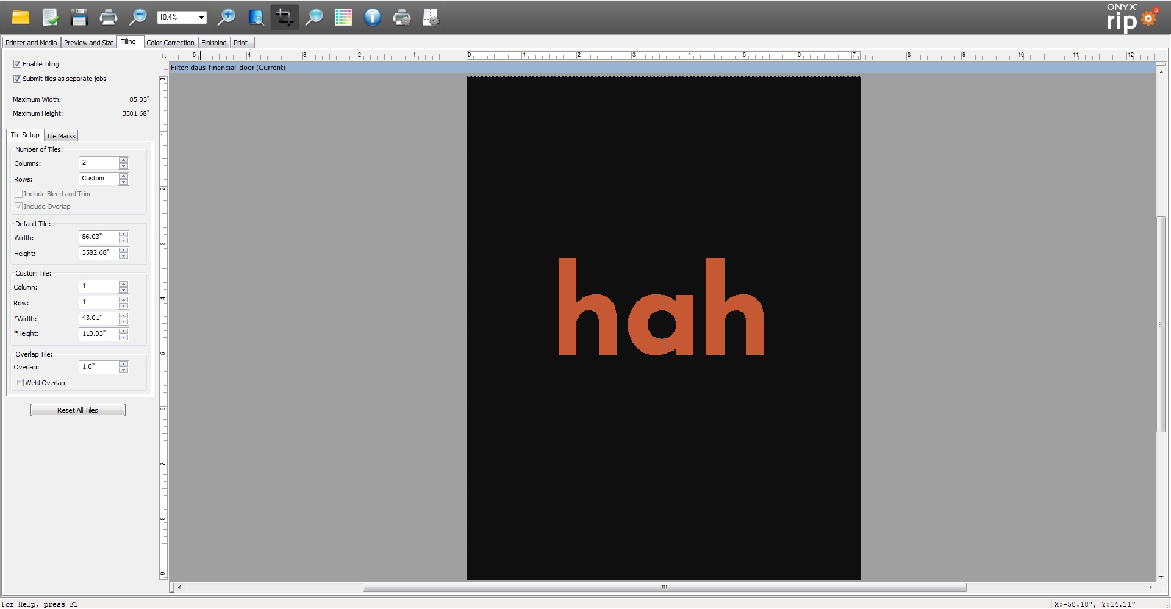This screenshot has height=609, width=1171.
Task: Click the Include Bleed and Trim checkbox
Action: [19, 194]
